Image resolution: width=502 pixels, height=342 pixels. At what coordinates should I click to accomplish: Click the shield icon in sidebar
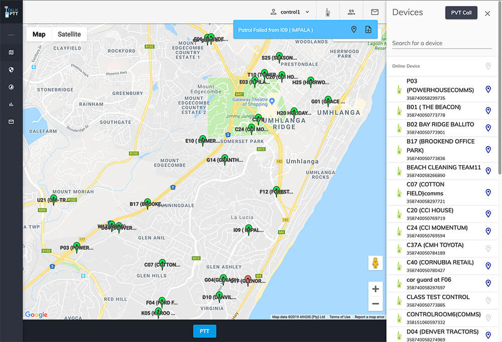pyautogui.click(x=11, y=70)
